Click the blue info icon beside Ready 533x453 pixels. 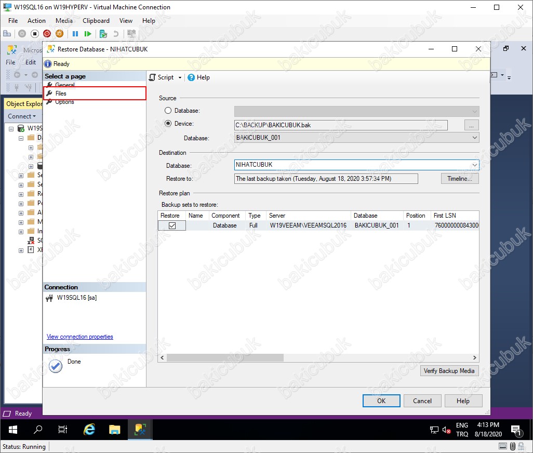(x=48, y=64)
